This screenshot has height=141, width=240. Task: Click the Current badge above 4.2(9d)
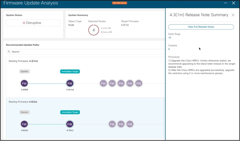(24, 71)
